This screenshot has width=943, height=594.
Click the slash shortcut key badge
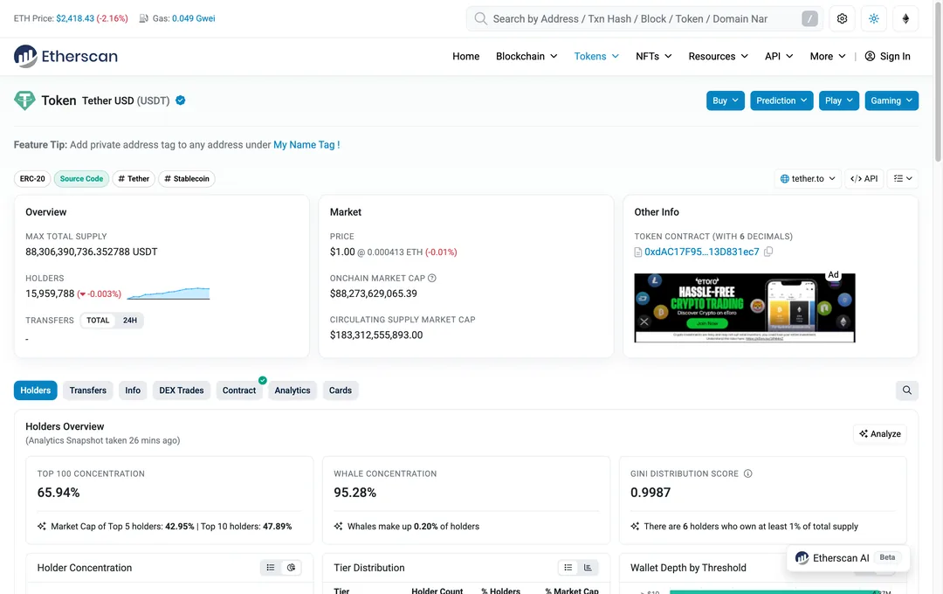coord(809,18)
